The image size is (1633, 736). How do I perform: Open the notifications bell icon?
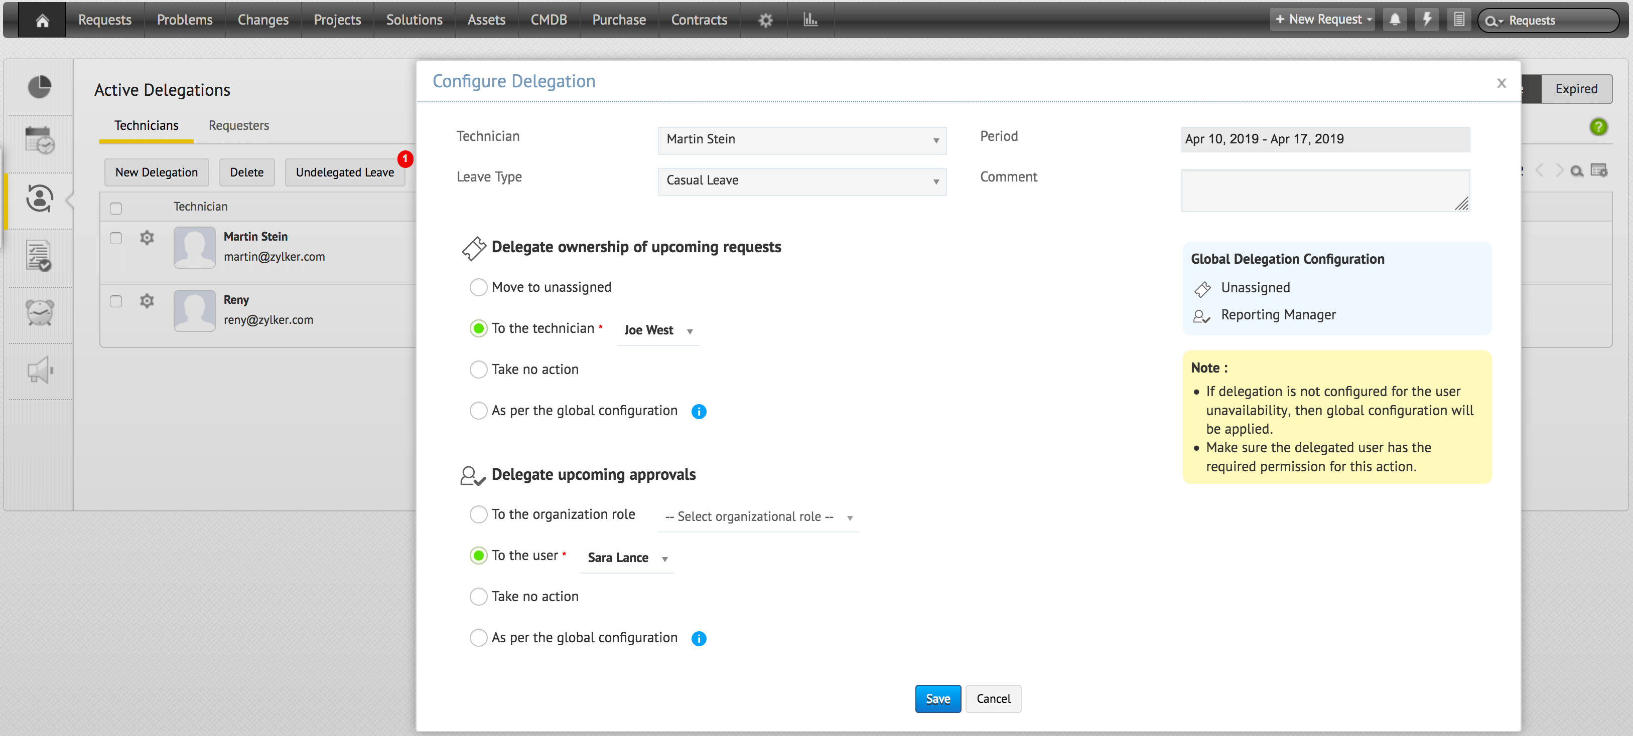coord(1395,20)
